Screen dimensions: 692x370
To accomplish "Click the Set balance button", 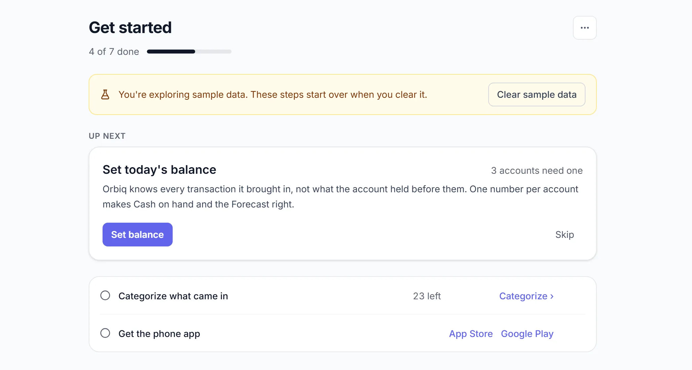I will 138,235.
